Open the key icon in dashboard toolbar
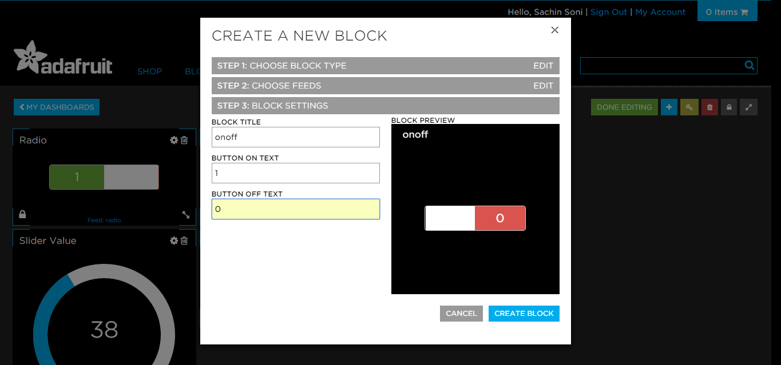Viewport: 781px width, 365px height. click(x=689, y=107)
